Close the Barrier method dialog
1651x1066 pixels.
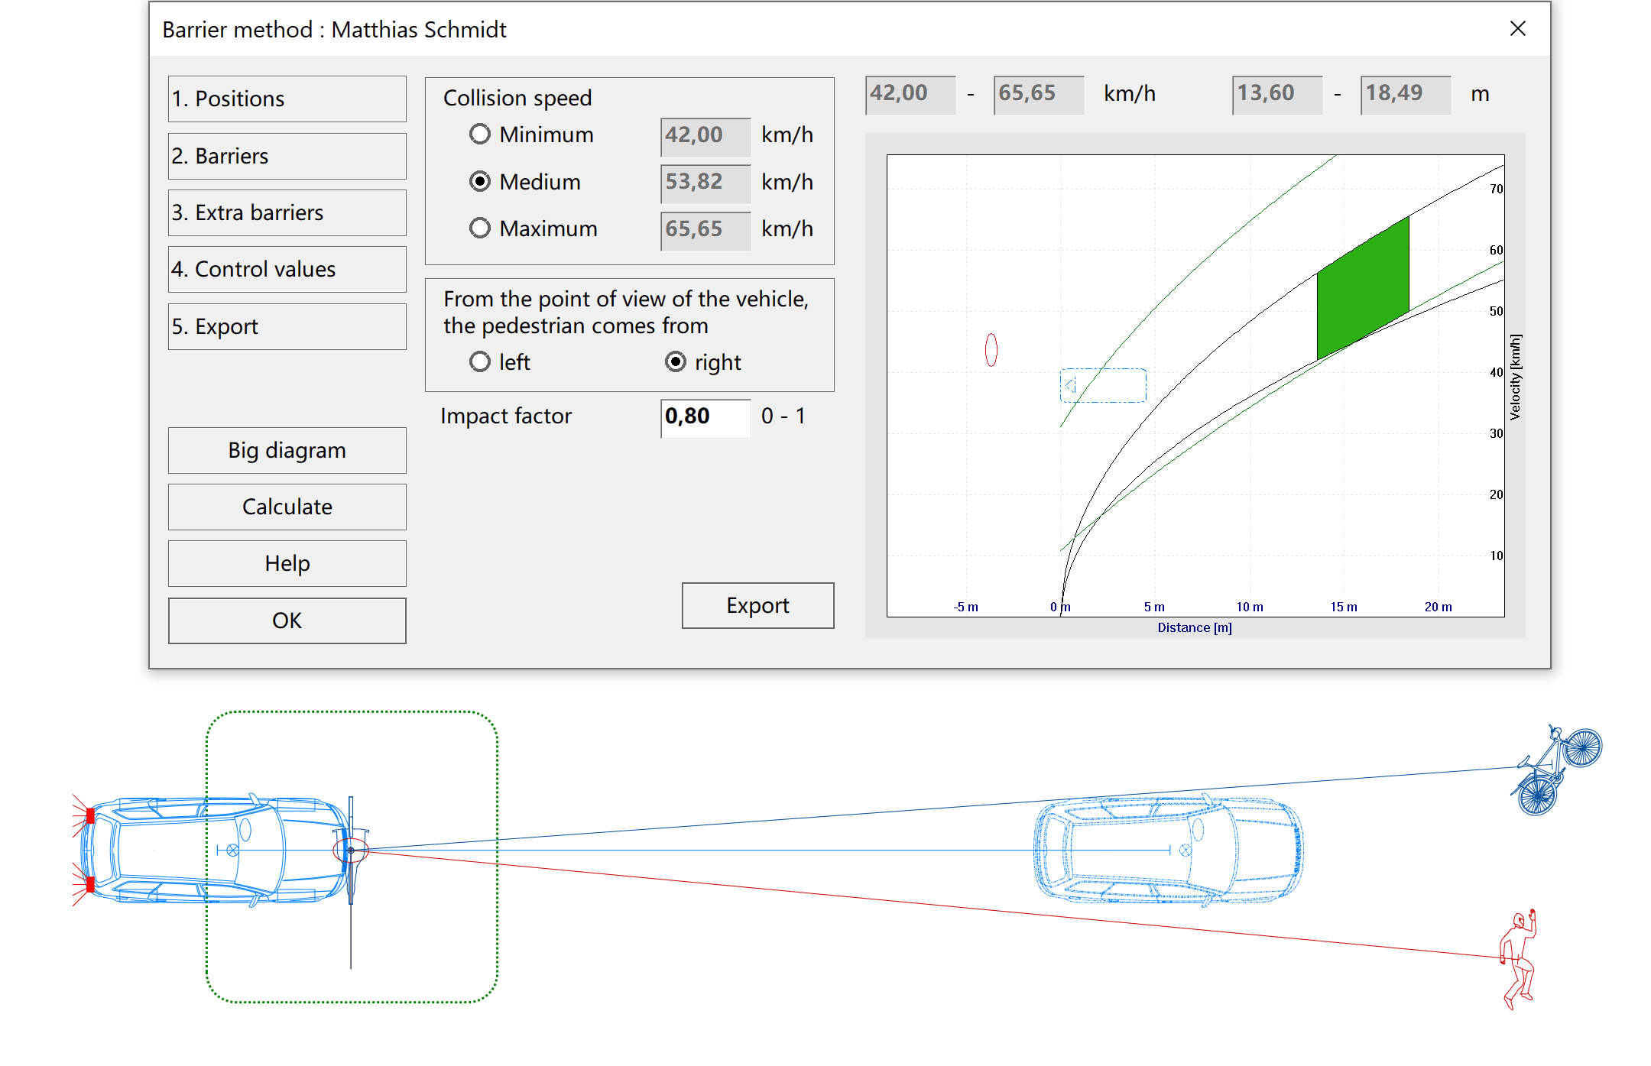pos(1517,29)
